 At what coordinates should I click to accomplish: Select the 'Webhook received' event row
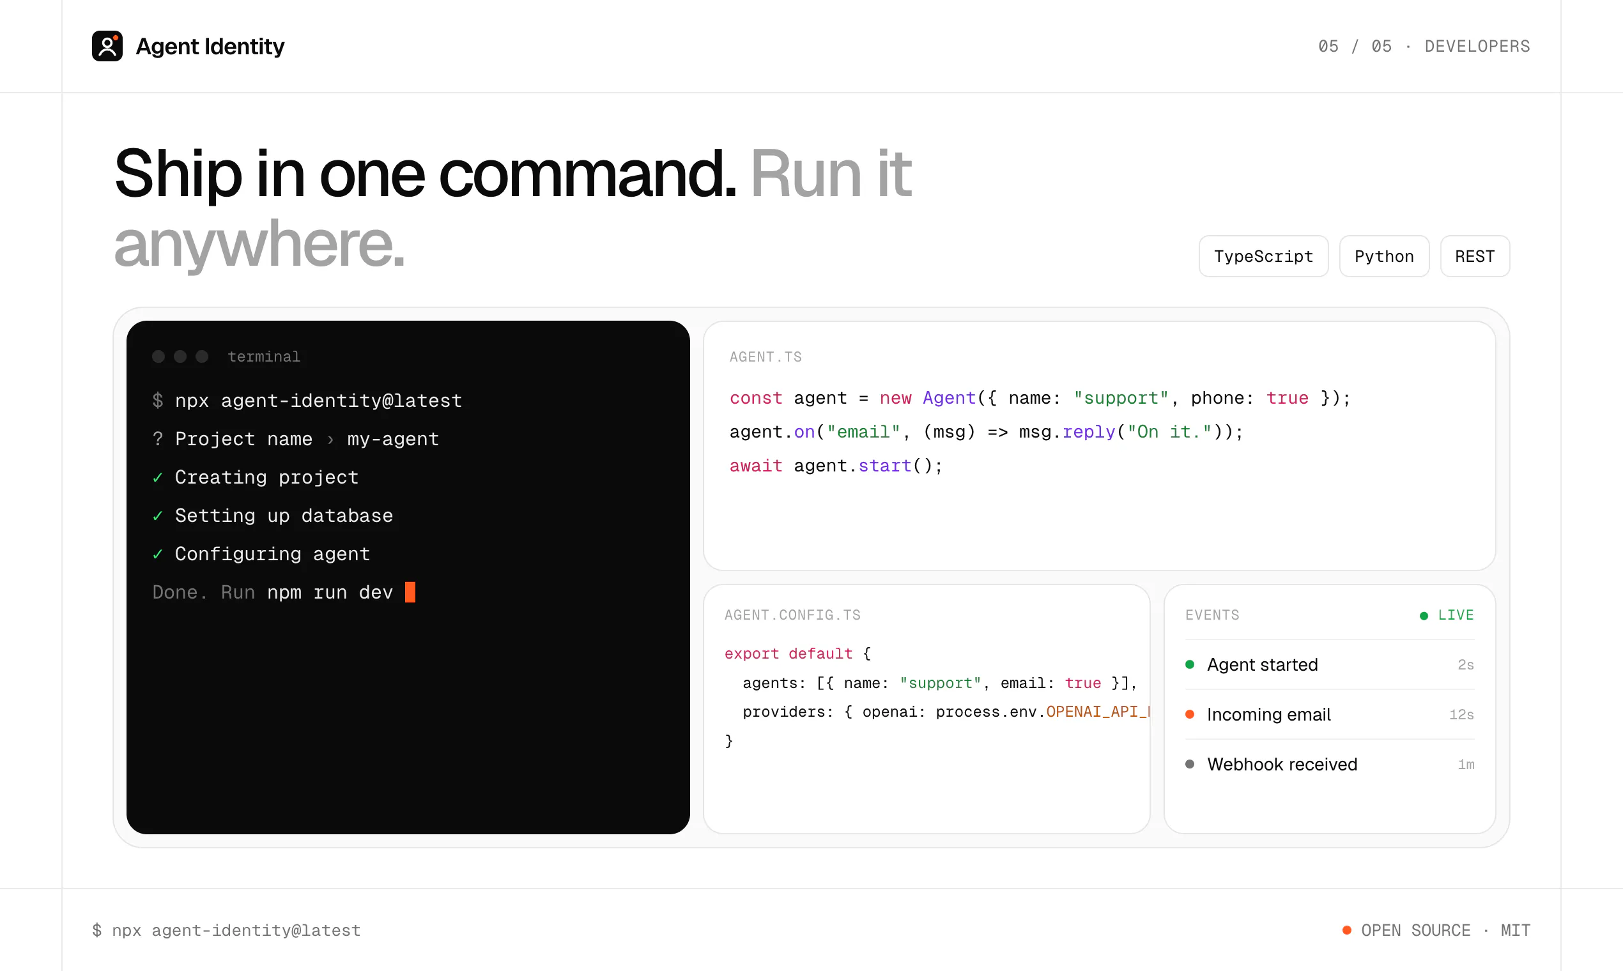[1330, 764]
